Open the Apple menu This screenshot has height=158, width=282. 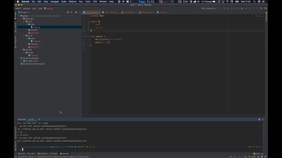coord(18,2)
